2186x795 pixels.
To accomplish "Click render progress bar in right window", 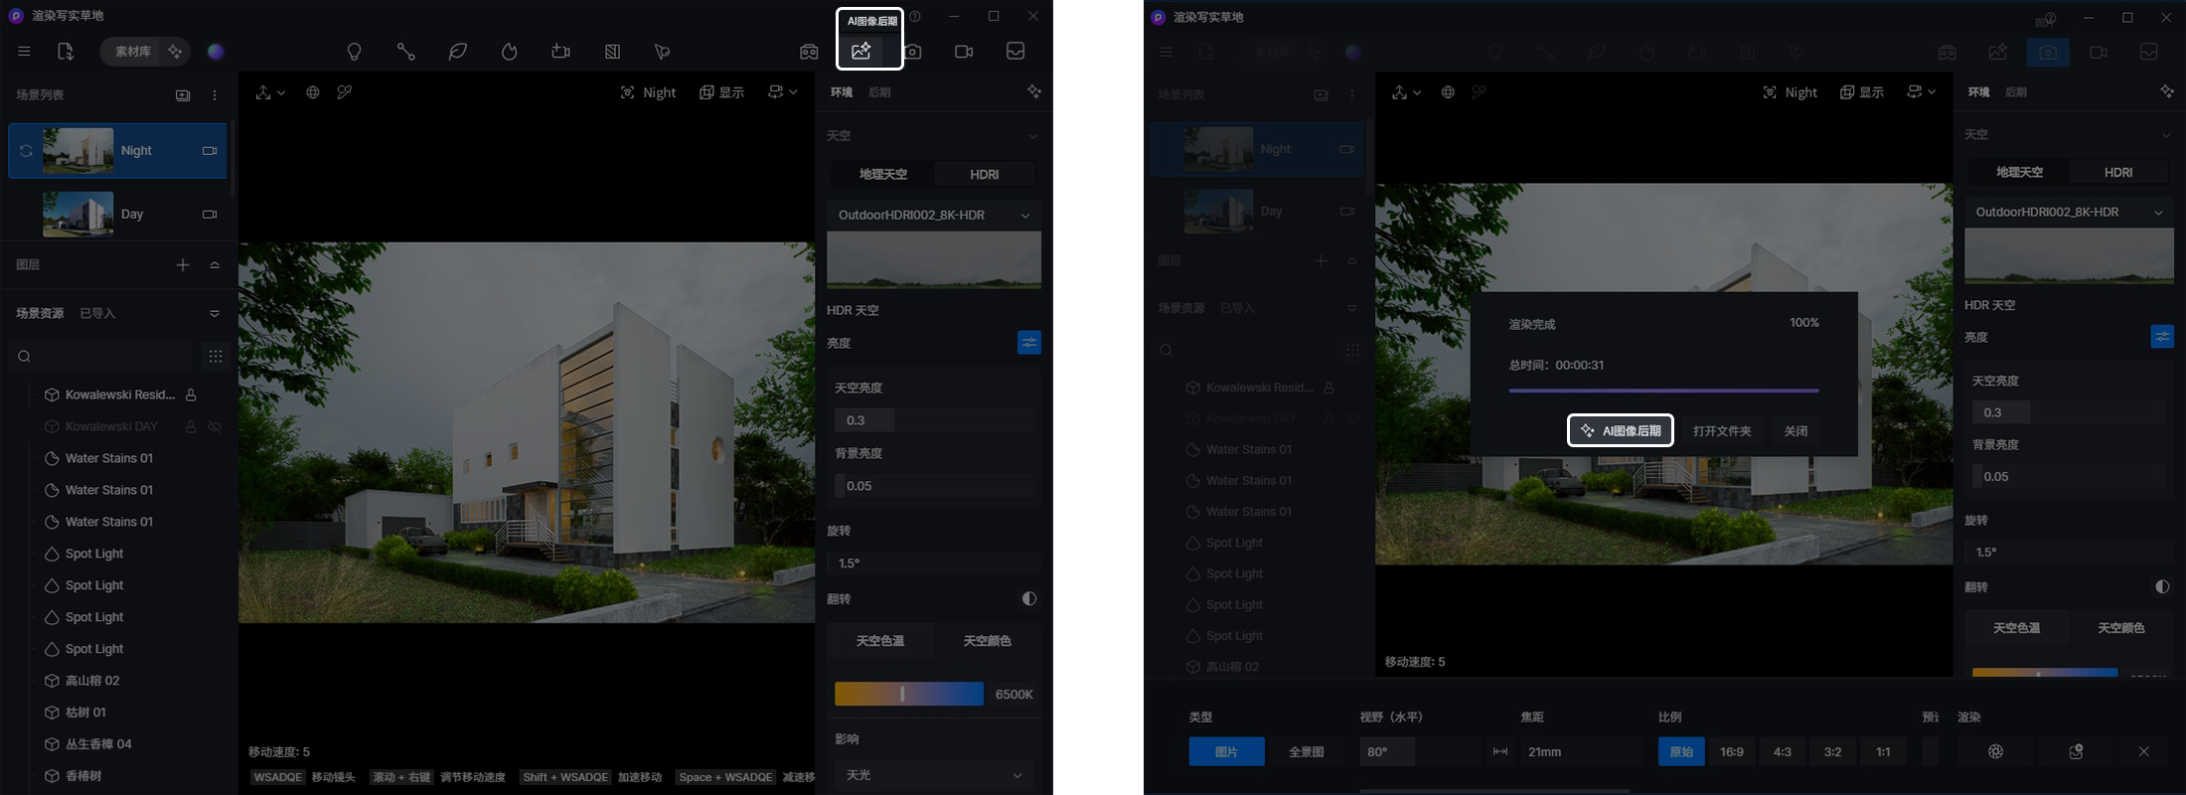I will click(1663, 391).
